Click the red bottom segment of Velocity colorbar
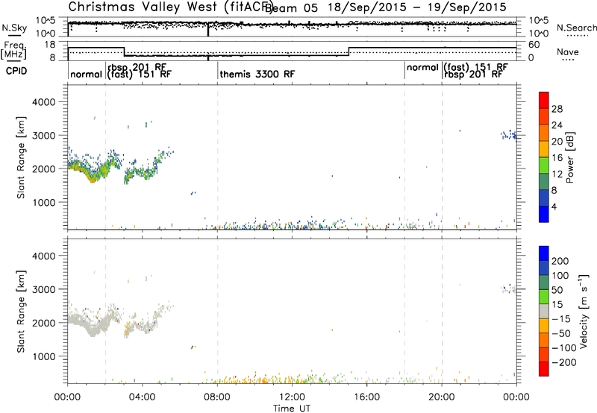The image size is (597, 413). click(544, 369)
